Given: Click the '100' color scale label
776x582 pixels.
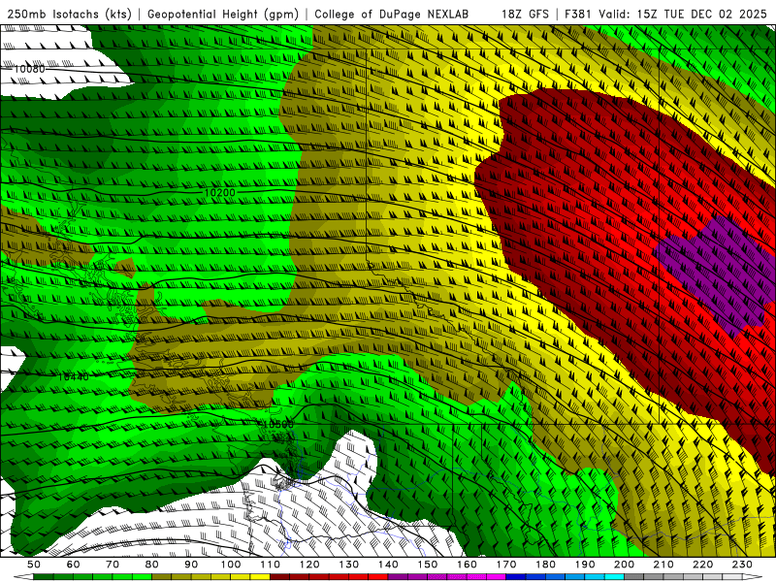Looking at the screenshot, I should click(x=231, y=565).
